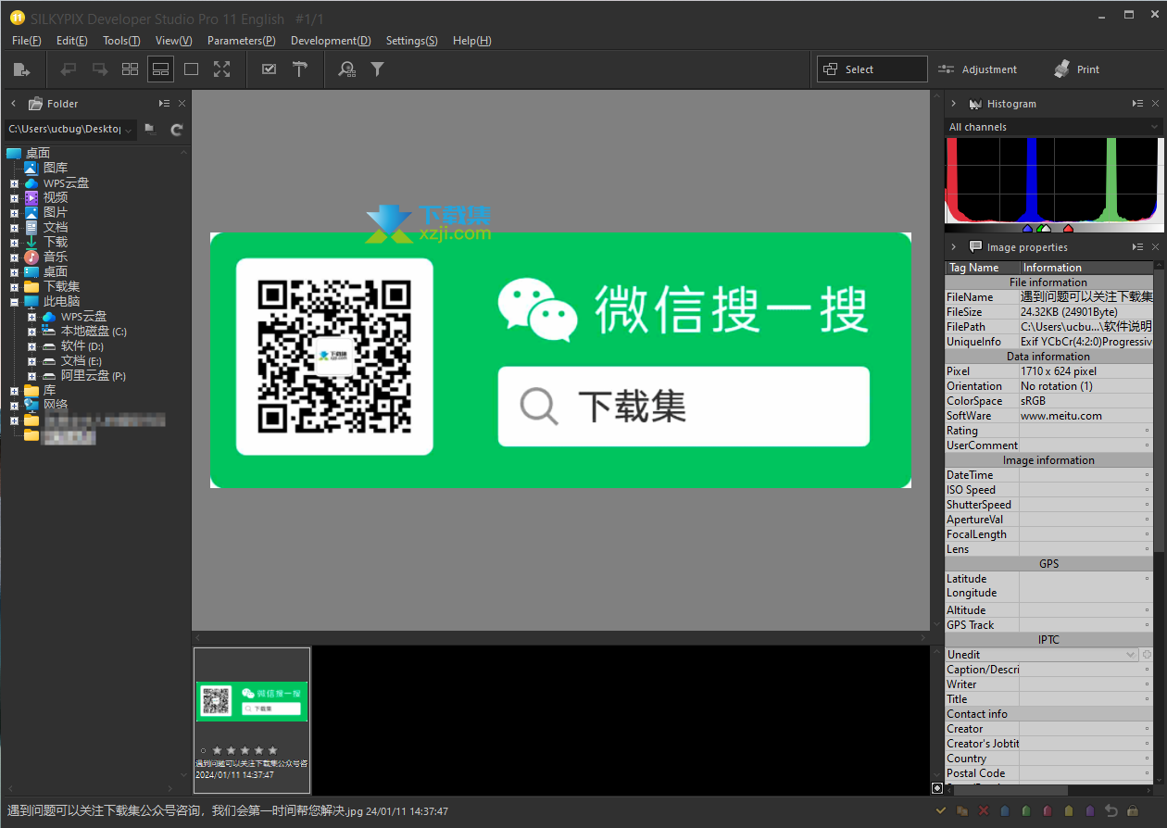Click the thumbnail's rating circle toggle
The image size is (1167, 828).
point(204,750)
